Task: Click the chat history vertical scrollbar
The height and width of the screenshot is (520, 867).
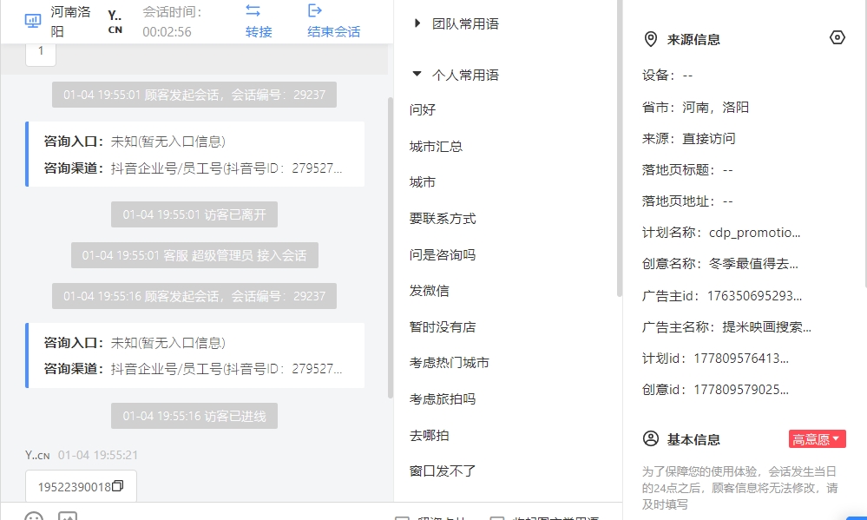Action: [x=391, y=247]
